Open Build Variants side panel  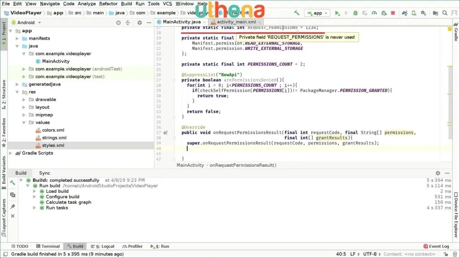point(4,173)
